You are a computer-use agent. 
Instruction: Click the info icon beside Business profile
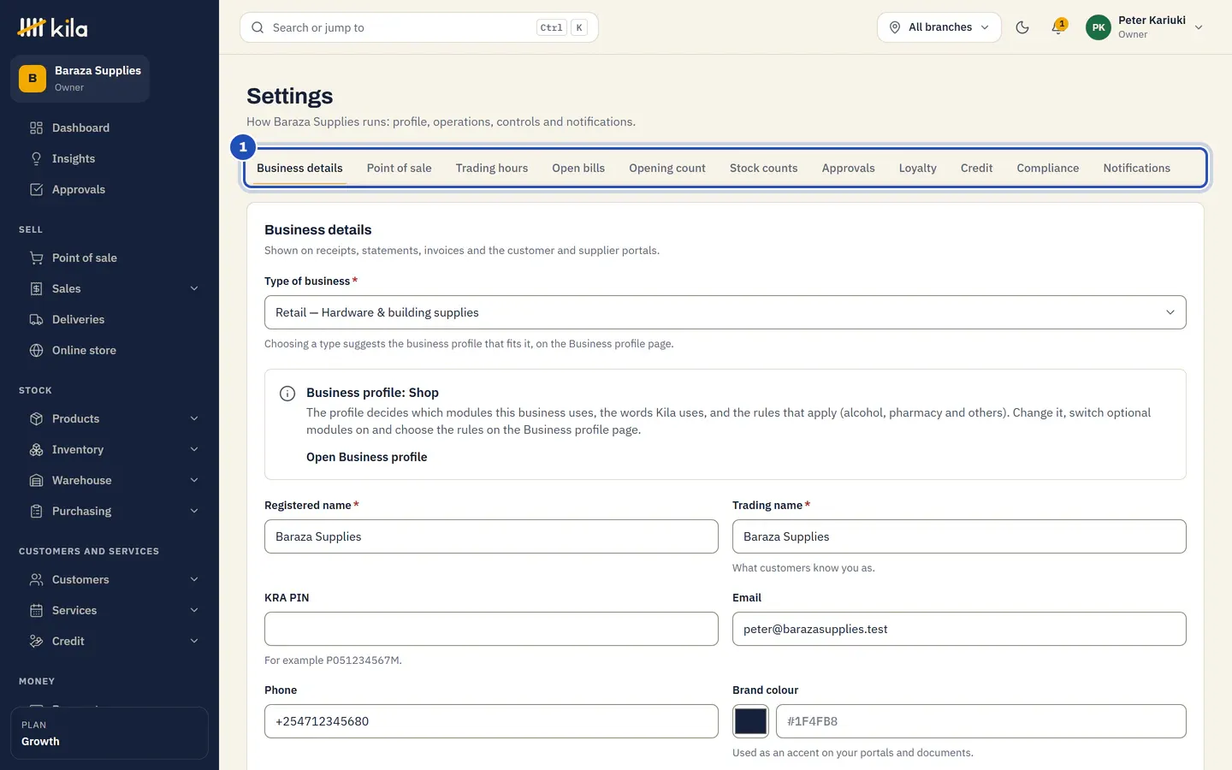(x=287, y=394)
